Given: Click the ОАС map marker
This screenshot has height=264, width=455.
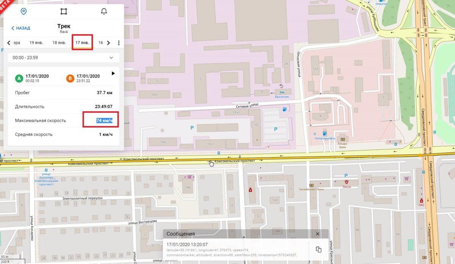Looking at the screenshot, I should 421,200.
